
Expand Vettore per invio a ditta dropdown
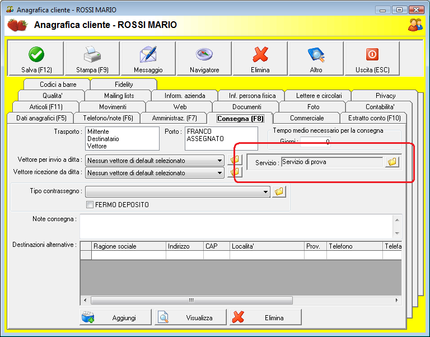pos(219,161)
